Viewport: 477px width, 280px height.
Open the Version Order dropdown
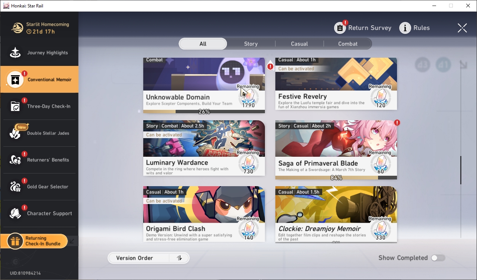pyautogui.click(x=138, y=258)
